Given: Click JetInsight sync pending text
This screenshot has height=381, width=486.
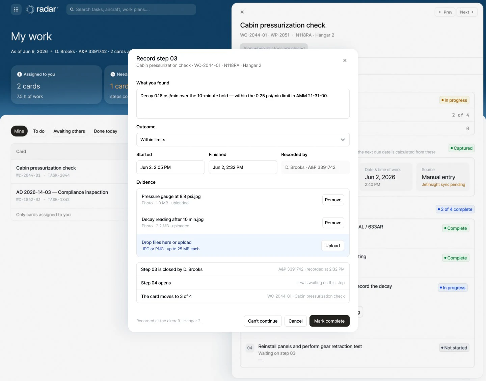Looking at the screenshot, I should (443, 184).
